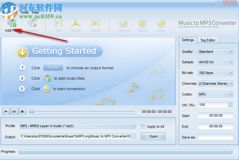The image size is (239, 160).
Task: Decrease volume with the down stepper arrow
Action: (230, 106)
